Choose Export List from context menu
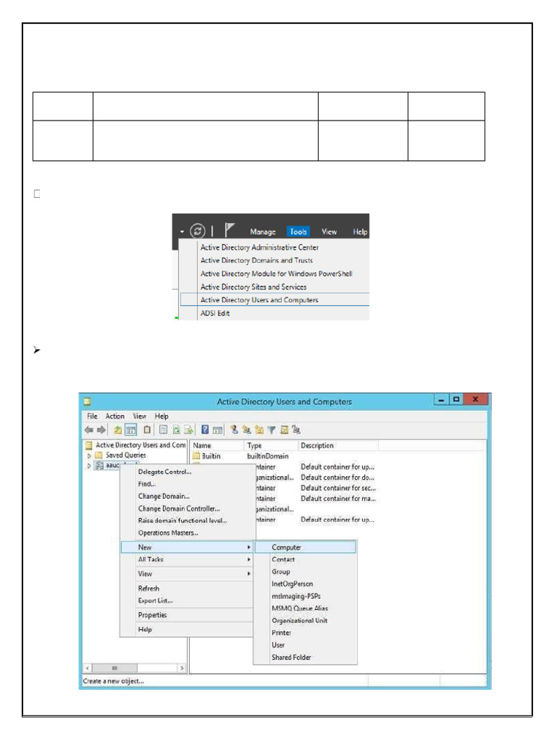 156,600
